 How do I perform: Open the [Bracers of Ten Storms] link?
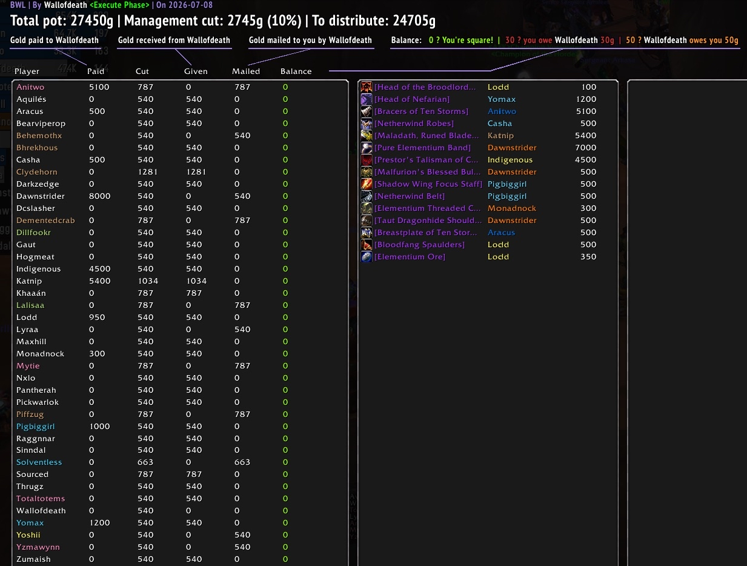[x=421, y=112]
